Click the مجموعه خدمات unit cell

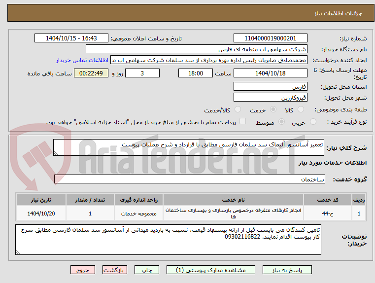pos(138,213)
